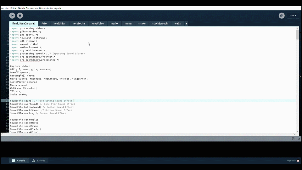The height and width of the screenshot is (170, 302).
Task: Click the 'SoundFile speakSnake;' line
Action: click(x=25, y=126)
